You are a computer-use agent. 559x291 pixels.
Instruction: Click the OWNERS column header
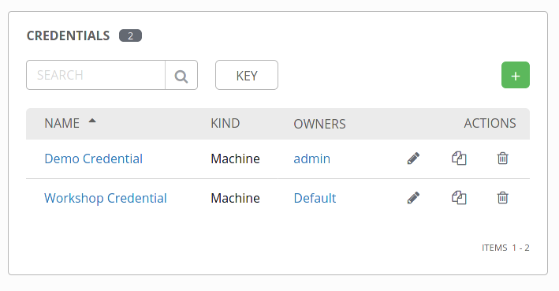[x=320, y=124]
